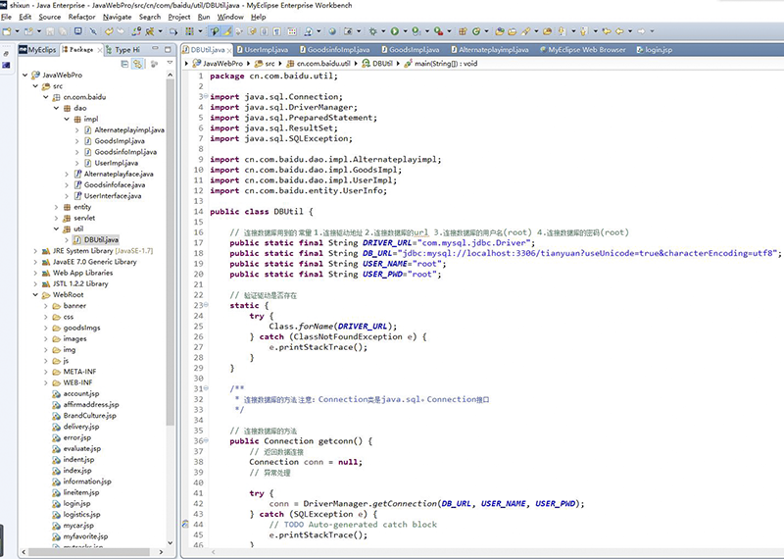Collapse the WebRoot folder
Image resolution: width=784 pixels, height=559 pixels.
34,294
